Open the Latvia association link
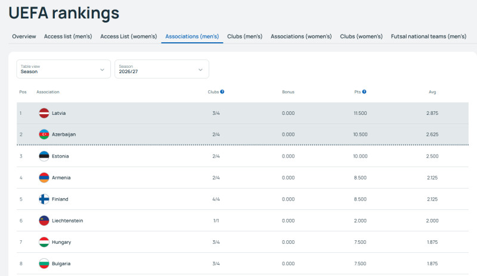Image resolution: width=477 pixels, height=276 pixels. 58,113
